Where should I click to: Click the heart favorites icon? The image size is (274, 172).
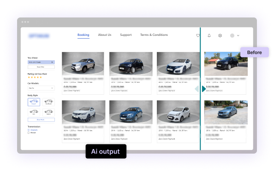[198, 35]
